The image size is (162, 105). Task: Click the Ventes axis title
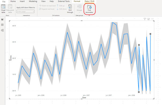pos(11,58)
